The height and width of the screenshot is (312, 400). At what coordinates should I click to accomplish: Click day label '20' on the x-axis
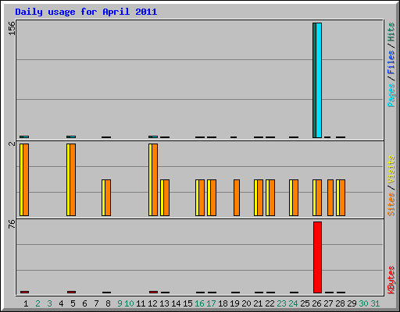[x=246, y=303]
